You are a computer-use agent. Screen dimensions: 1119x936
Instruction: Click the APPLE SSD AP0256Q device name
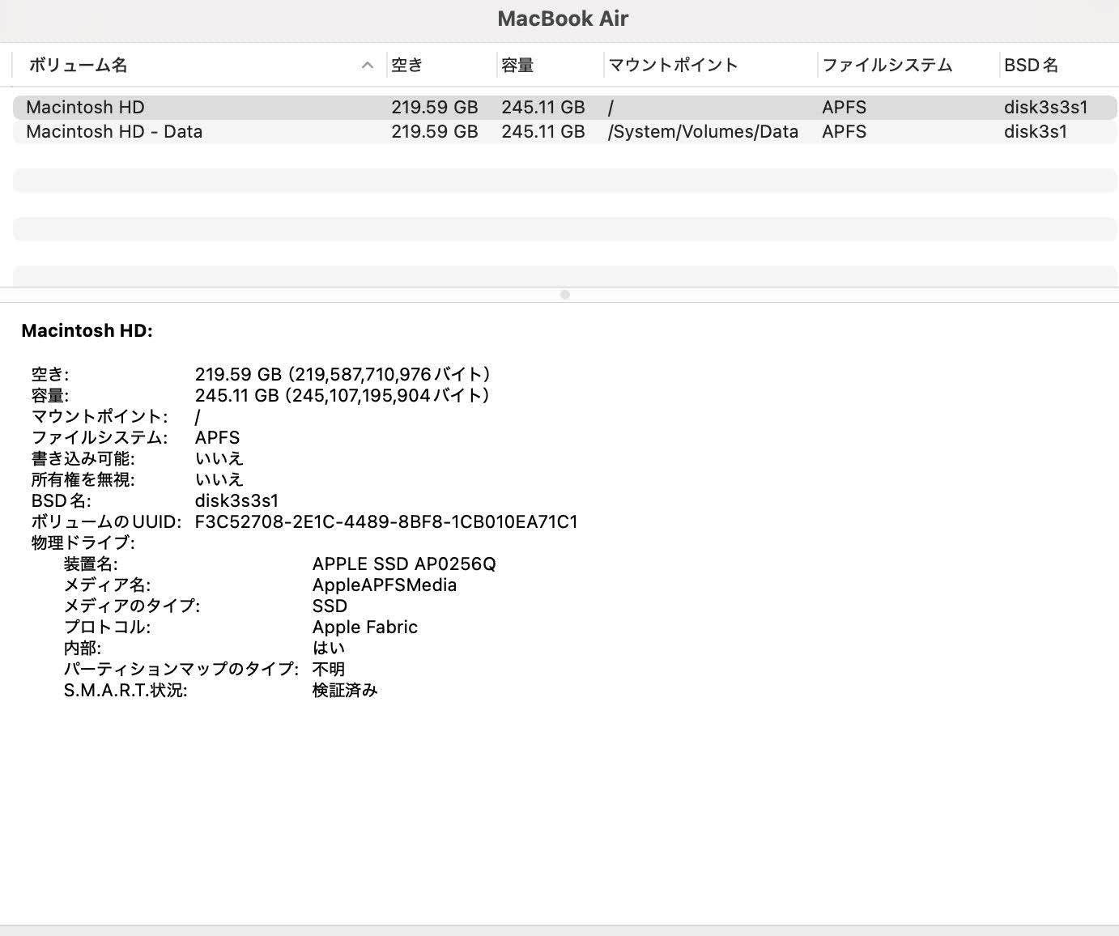[x=405, y=564]
